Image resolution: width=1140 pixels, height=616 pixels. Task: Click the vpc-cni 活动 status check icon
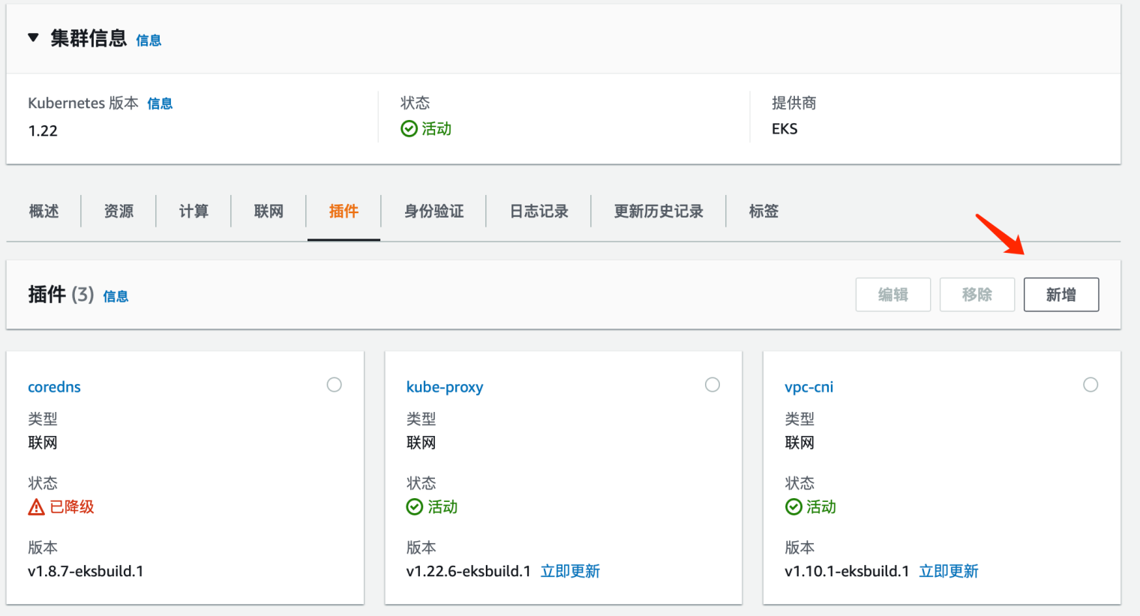(793, 507)
